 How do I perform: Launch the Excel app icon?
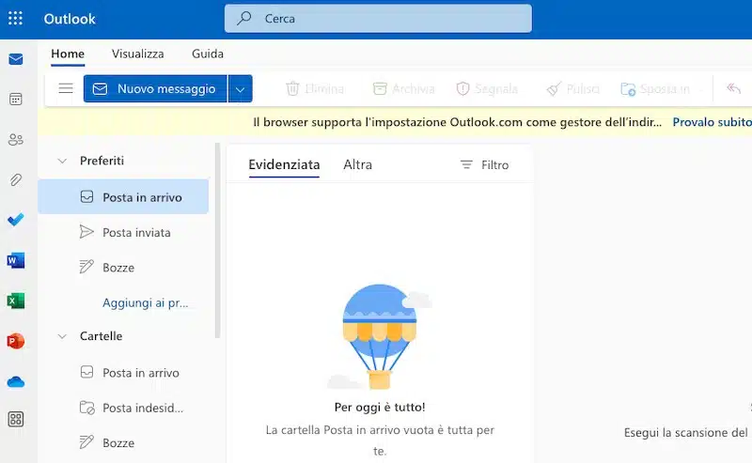coord(16,301)
